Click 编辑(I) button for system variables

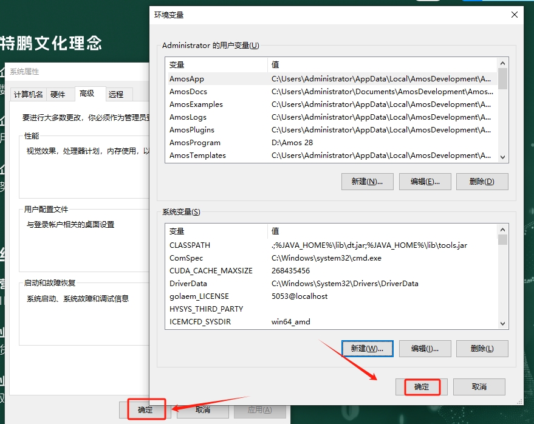pos(425,349)
